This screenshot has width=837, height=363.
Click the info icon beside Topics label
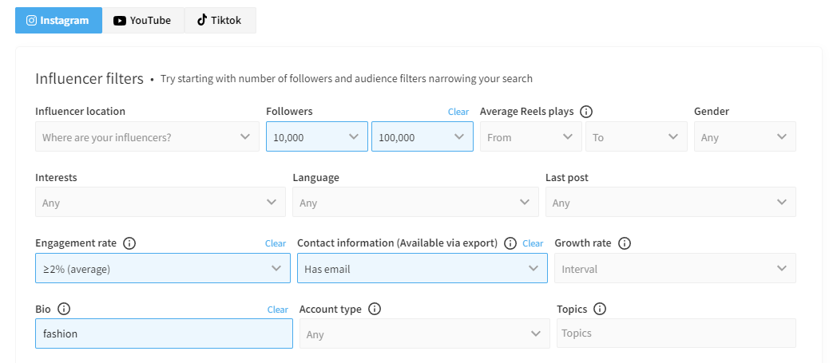[600, 309]
